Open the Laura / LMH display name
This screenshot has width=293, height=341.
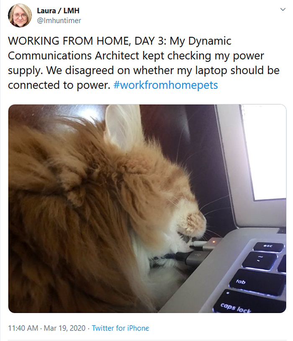58,10
